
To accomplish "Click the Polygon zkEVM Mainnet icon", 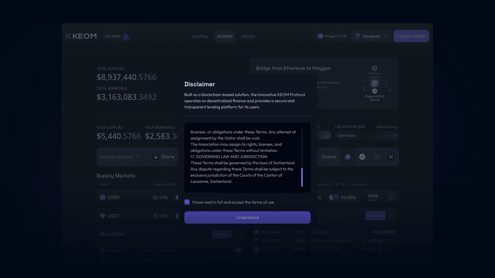I will [x=375, y=91].
